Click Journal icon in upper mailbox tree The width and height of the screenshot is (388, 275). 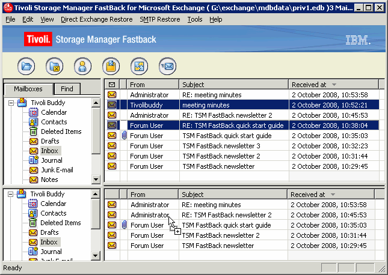click(34, 160)
